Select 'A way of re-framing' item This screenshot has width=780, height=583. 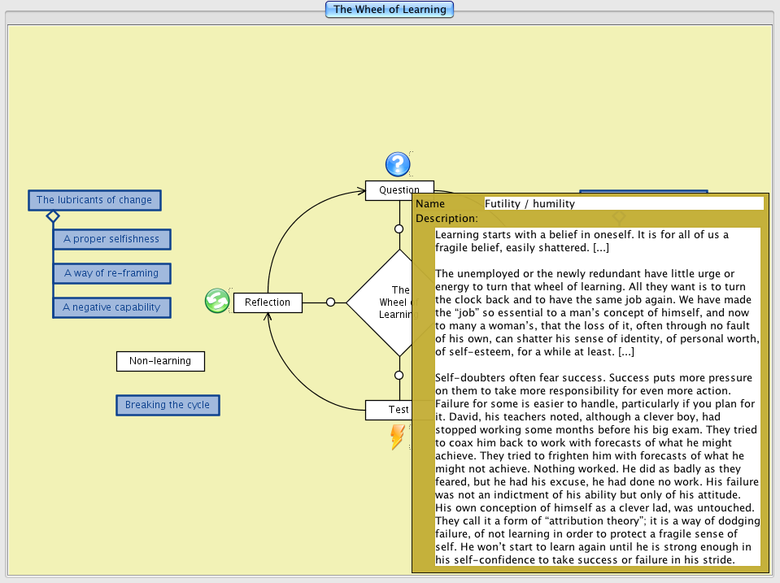coord(111,273)
